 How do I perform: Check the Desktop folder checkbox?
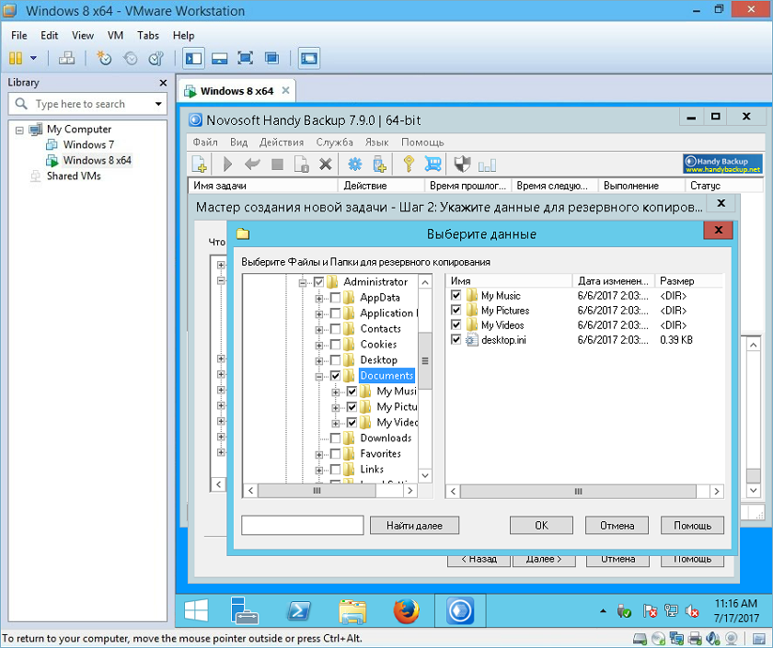[335, 360]
